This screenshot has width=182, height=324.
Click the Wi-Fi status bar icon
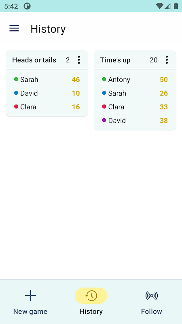[159, 6]
